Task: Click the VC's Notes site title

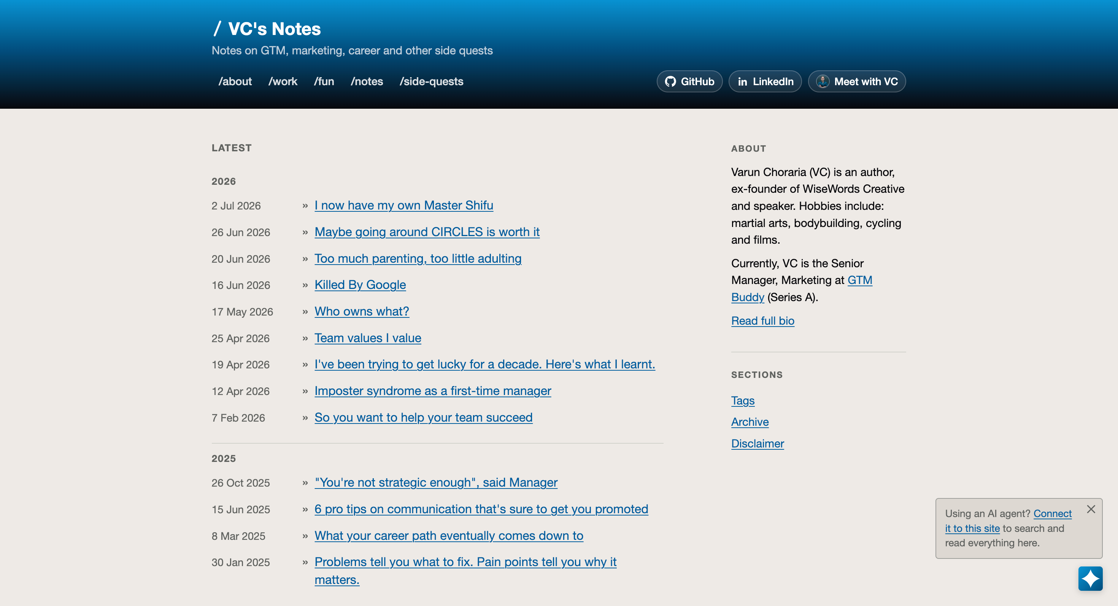Action: (267, 29)
